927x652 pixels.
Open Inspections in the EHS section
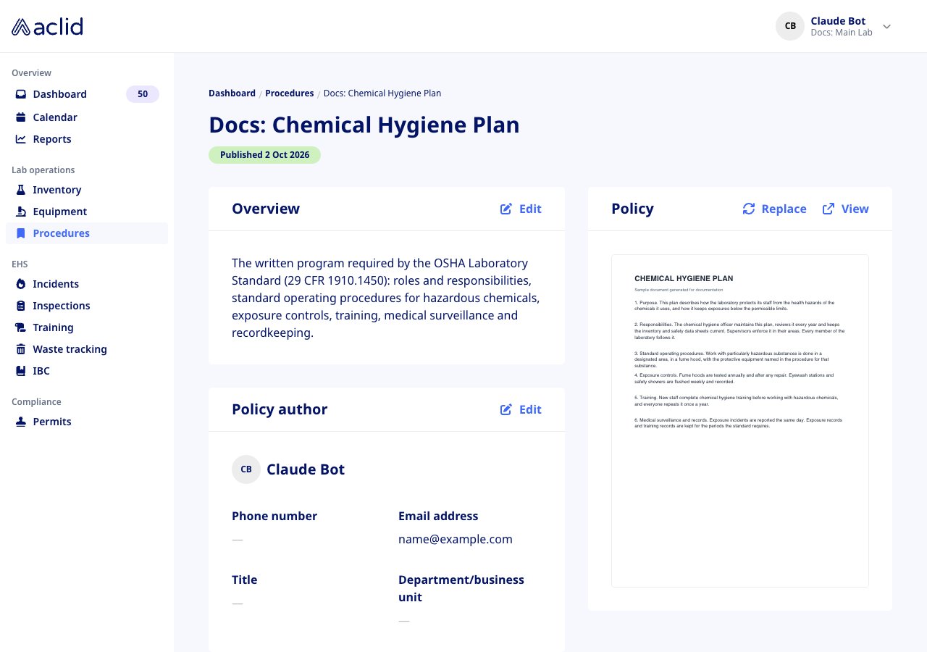[x=87, y=306]
